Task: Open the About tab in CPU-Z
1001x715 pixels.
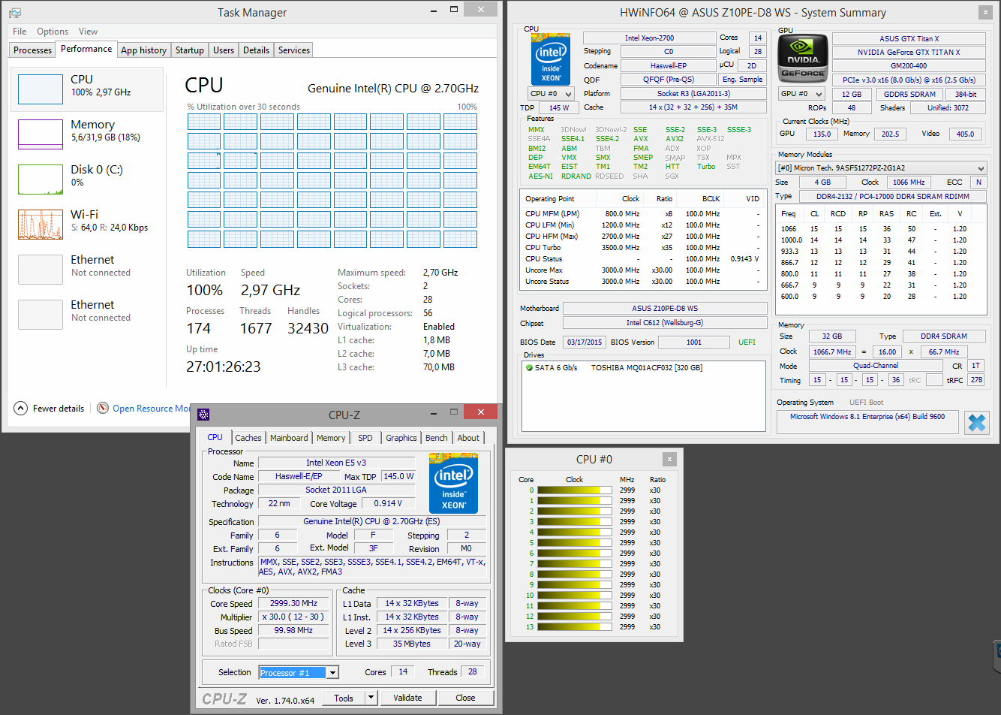Action: coord(468,438)
